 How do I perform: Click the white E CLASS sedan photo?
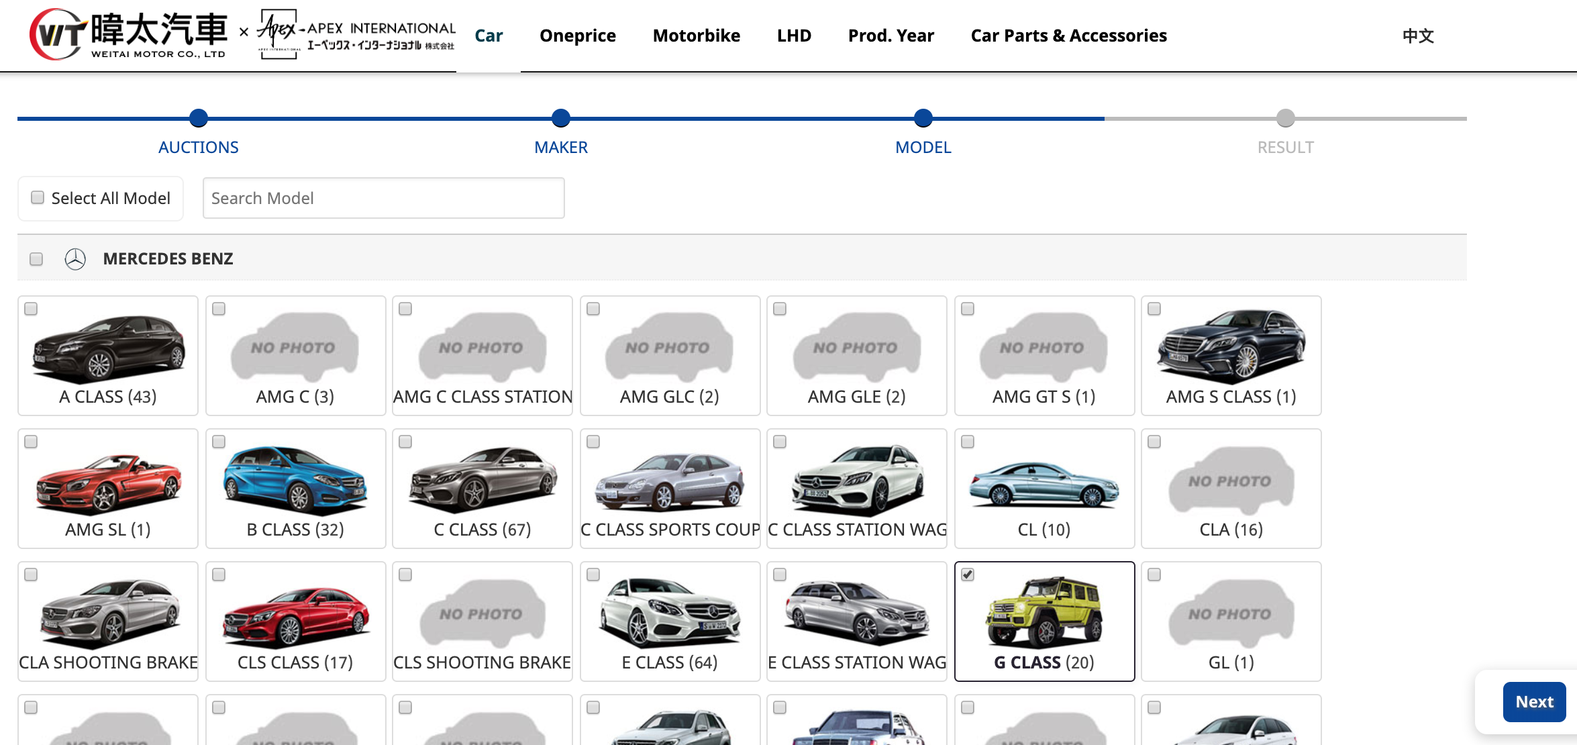click(x=669, y=612)
